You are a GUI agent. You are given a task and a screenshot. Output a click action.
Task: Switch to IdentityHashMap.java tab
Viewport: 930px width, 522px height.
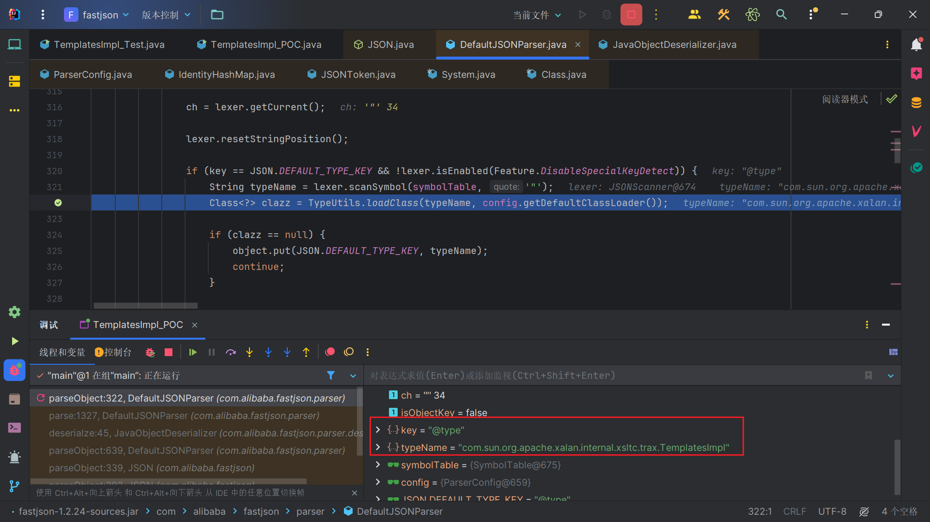pos(220,75)
